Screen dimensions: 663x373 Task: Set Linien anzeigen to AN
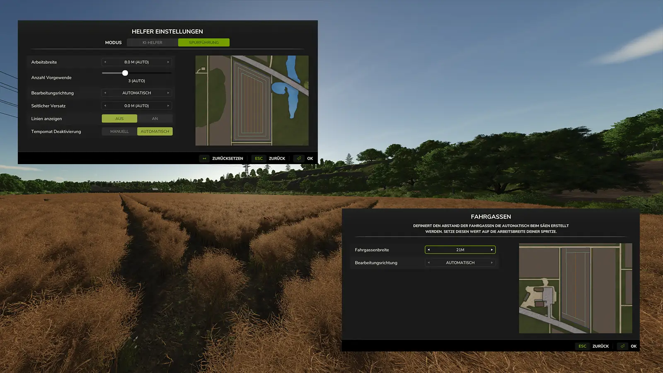click(155, 119)
